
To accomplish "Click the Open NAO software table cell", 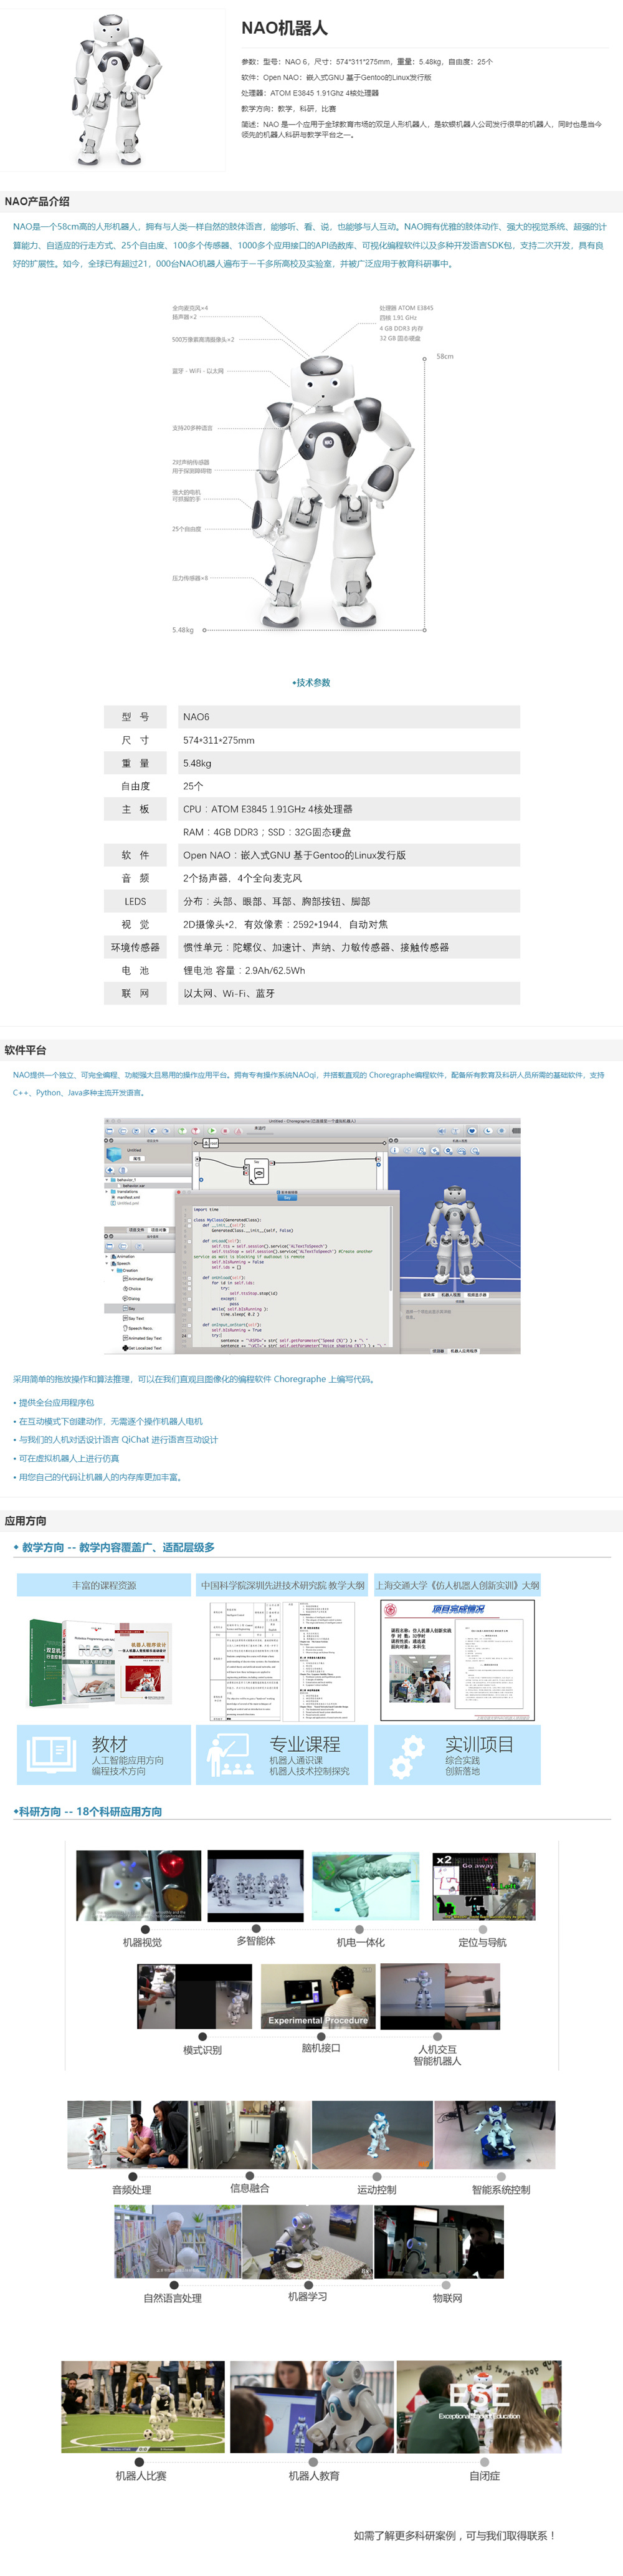I will (348, 855).
